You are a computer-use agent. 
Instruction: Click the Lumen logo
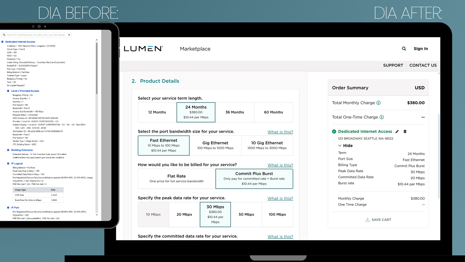coord(143,49)
